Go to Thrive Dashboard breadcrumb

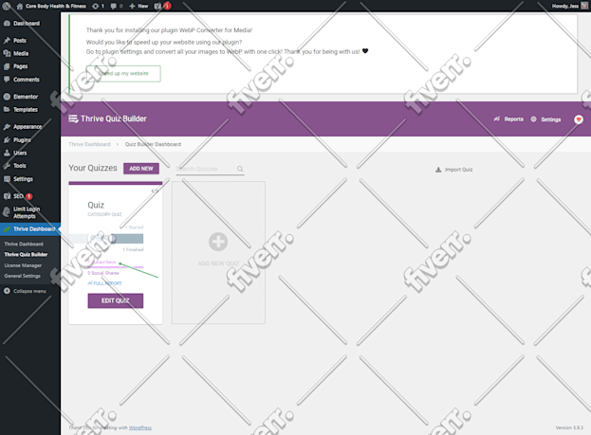(89, 144)
